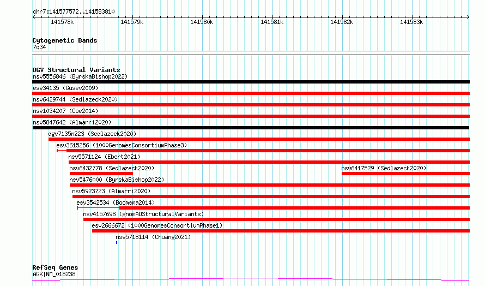This screenshot has height=286, width=485.
Task: Click the chr7:141577572..141583810 coordinate label
Action: click(74, 11)
